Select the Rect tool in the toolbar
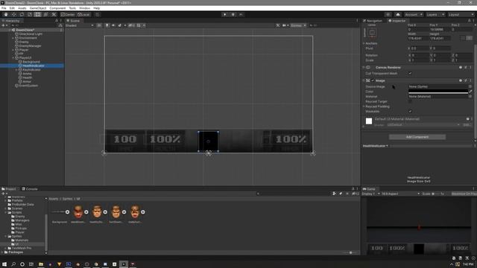 [37, 15]
